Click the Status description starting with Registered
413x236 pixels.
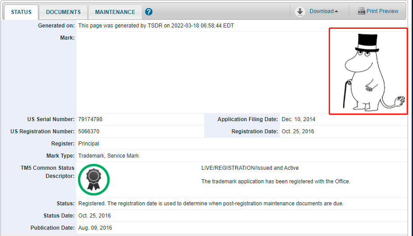click(x=211, y=204)
